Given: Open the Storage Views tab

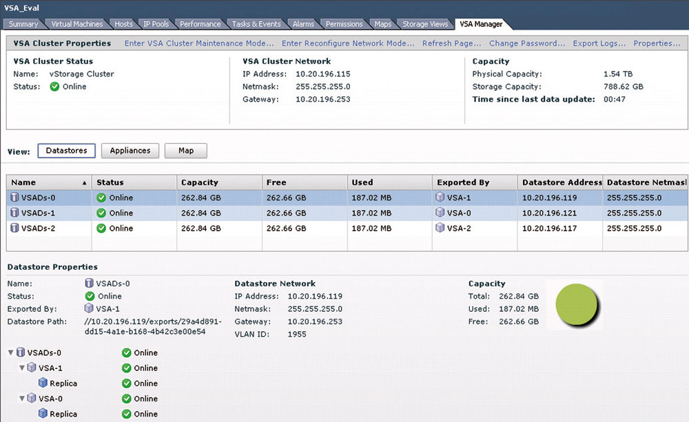Looking at the screenshot, I should [425, 24].
